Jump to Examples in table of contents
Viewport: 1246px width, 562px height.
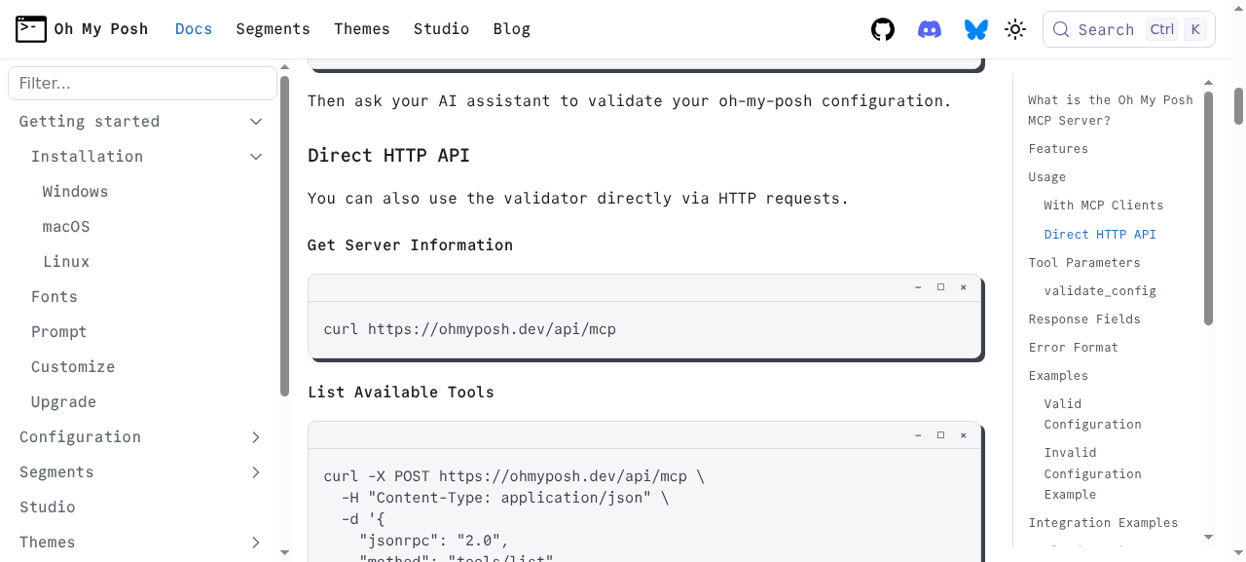click(x=1058, y=376)
